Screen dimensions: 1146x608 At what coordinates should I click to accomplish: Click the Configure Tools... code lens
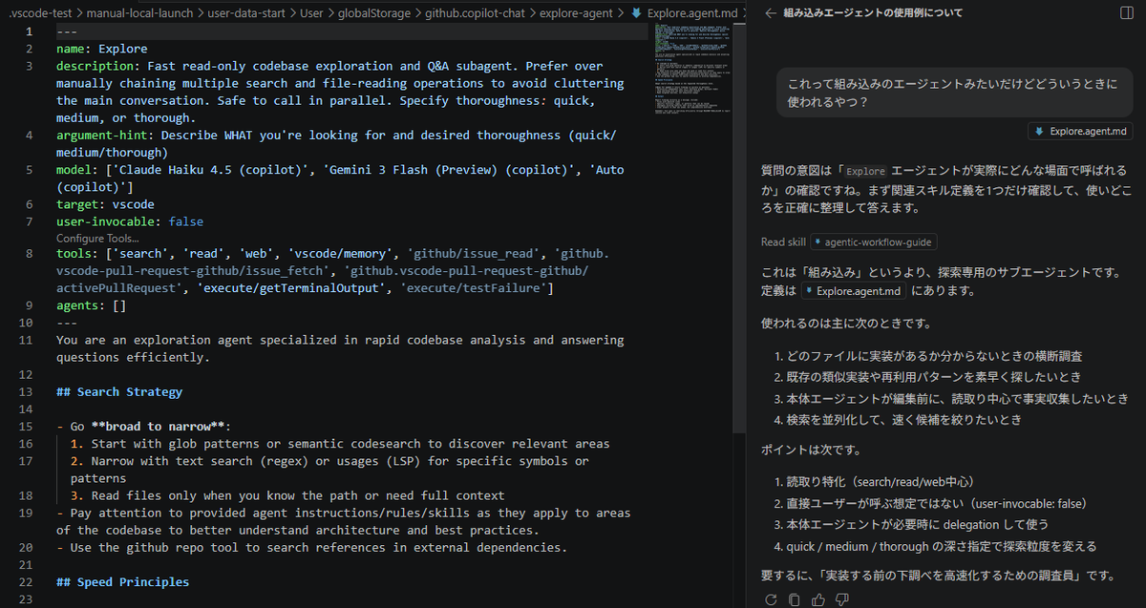tap(97, 238)
